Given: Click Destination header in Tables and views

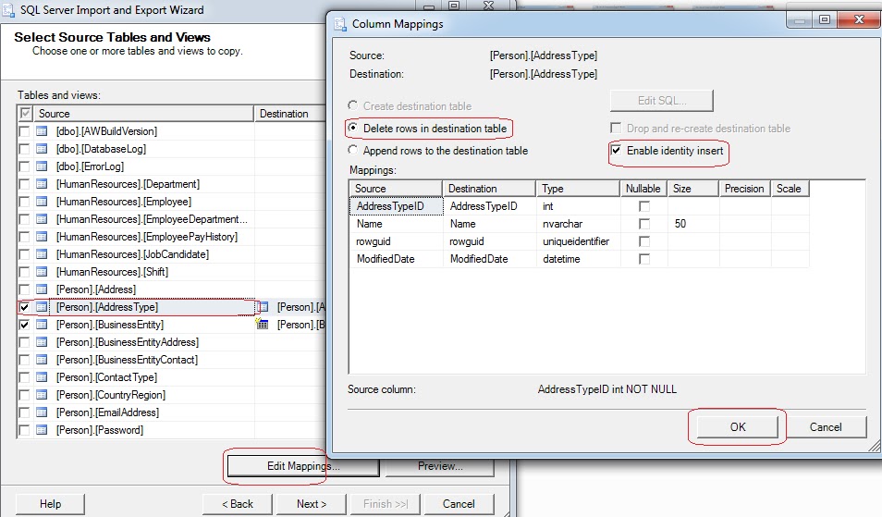Looking at the screenshot, I should coord(290,114).
